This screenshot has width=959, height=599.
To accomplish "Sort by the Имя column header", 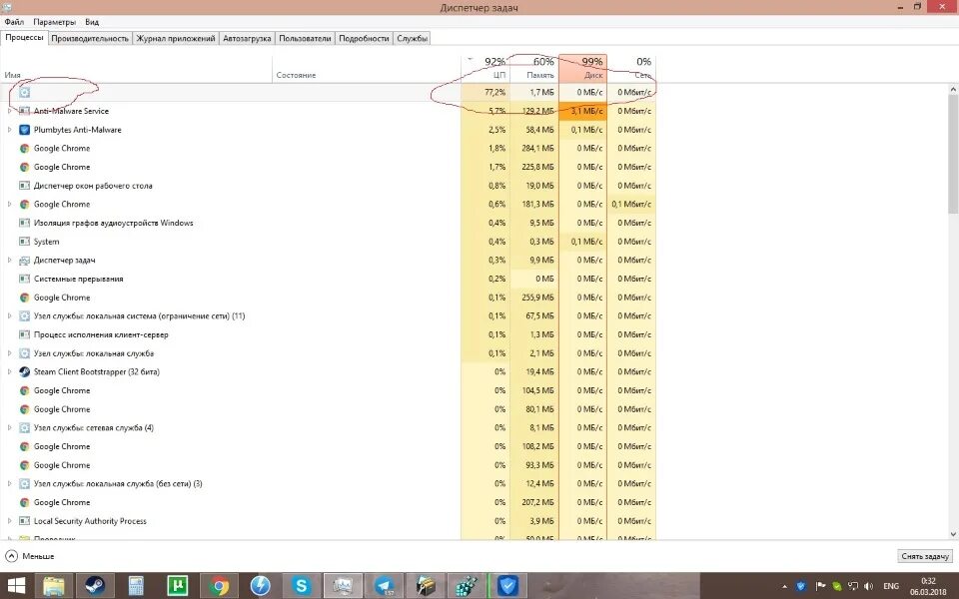I will [x=136, y=70].
